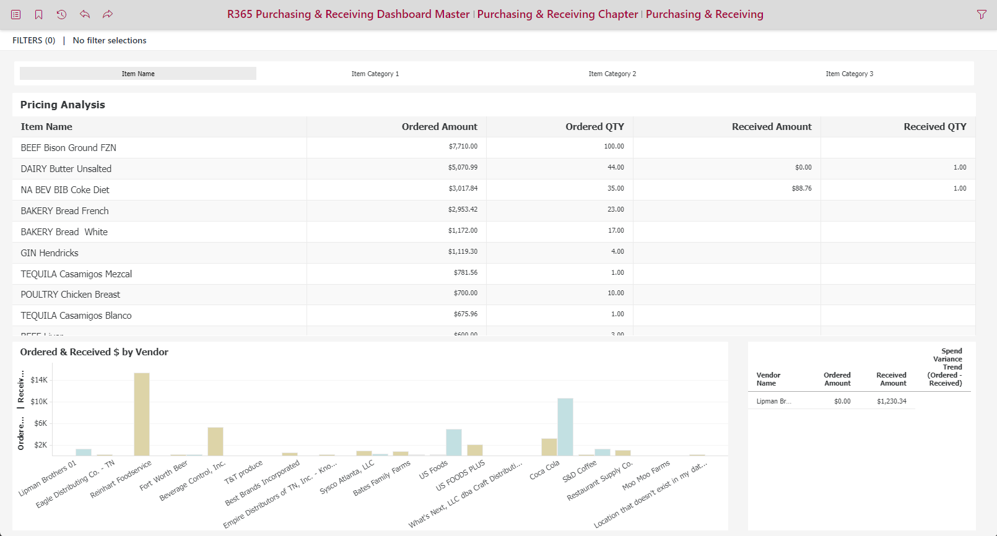Click FILTERS (0) label
Screen dimensions: 997x536
(x=34, y=40)
